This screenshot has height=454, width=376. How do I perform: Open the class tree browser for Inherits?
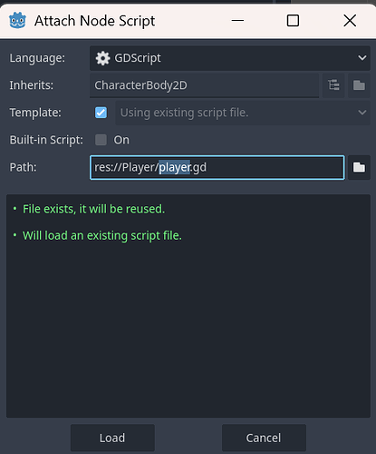click(333, 85)
